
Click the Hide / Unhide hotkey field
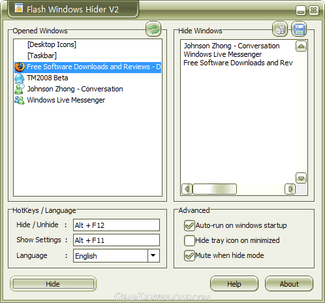116,225
